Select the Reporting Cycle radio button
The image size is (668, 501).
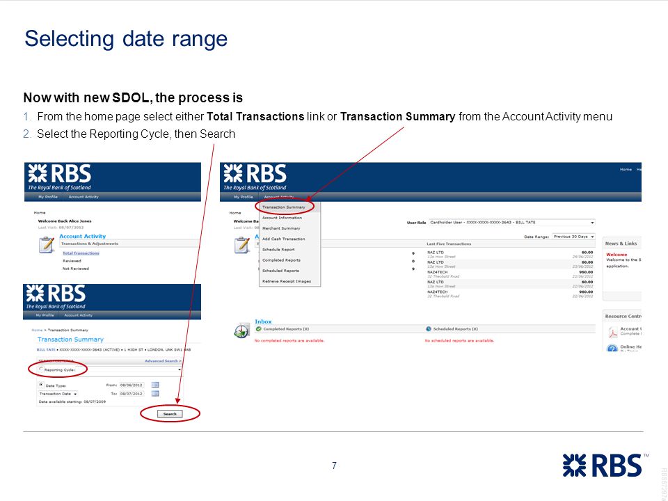click(41, 369)
